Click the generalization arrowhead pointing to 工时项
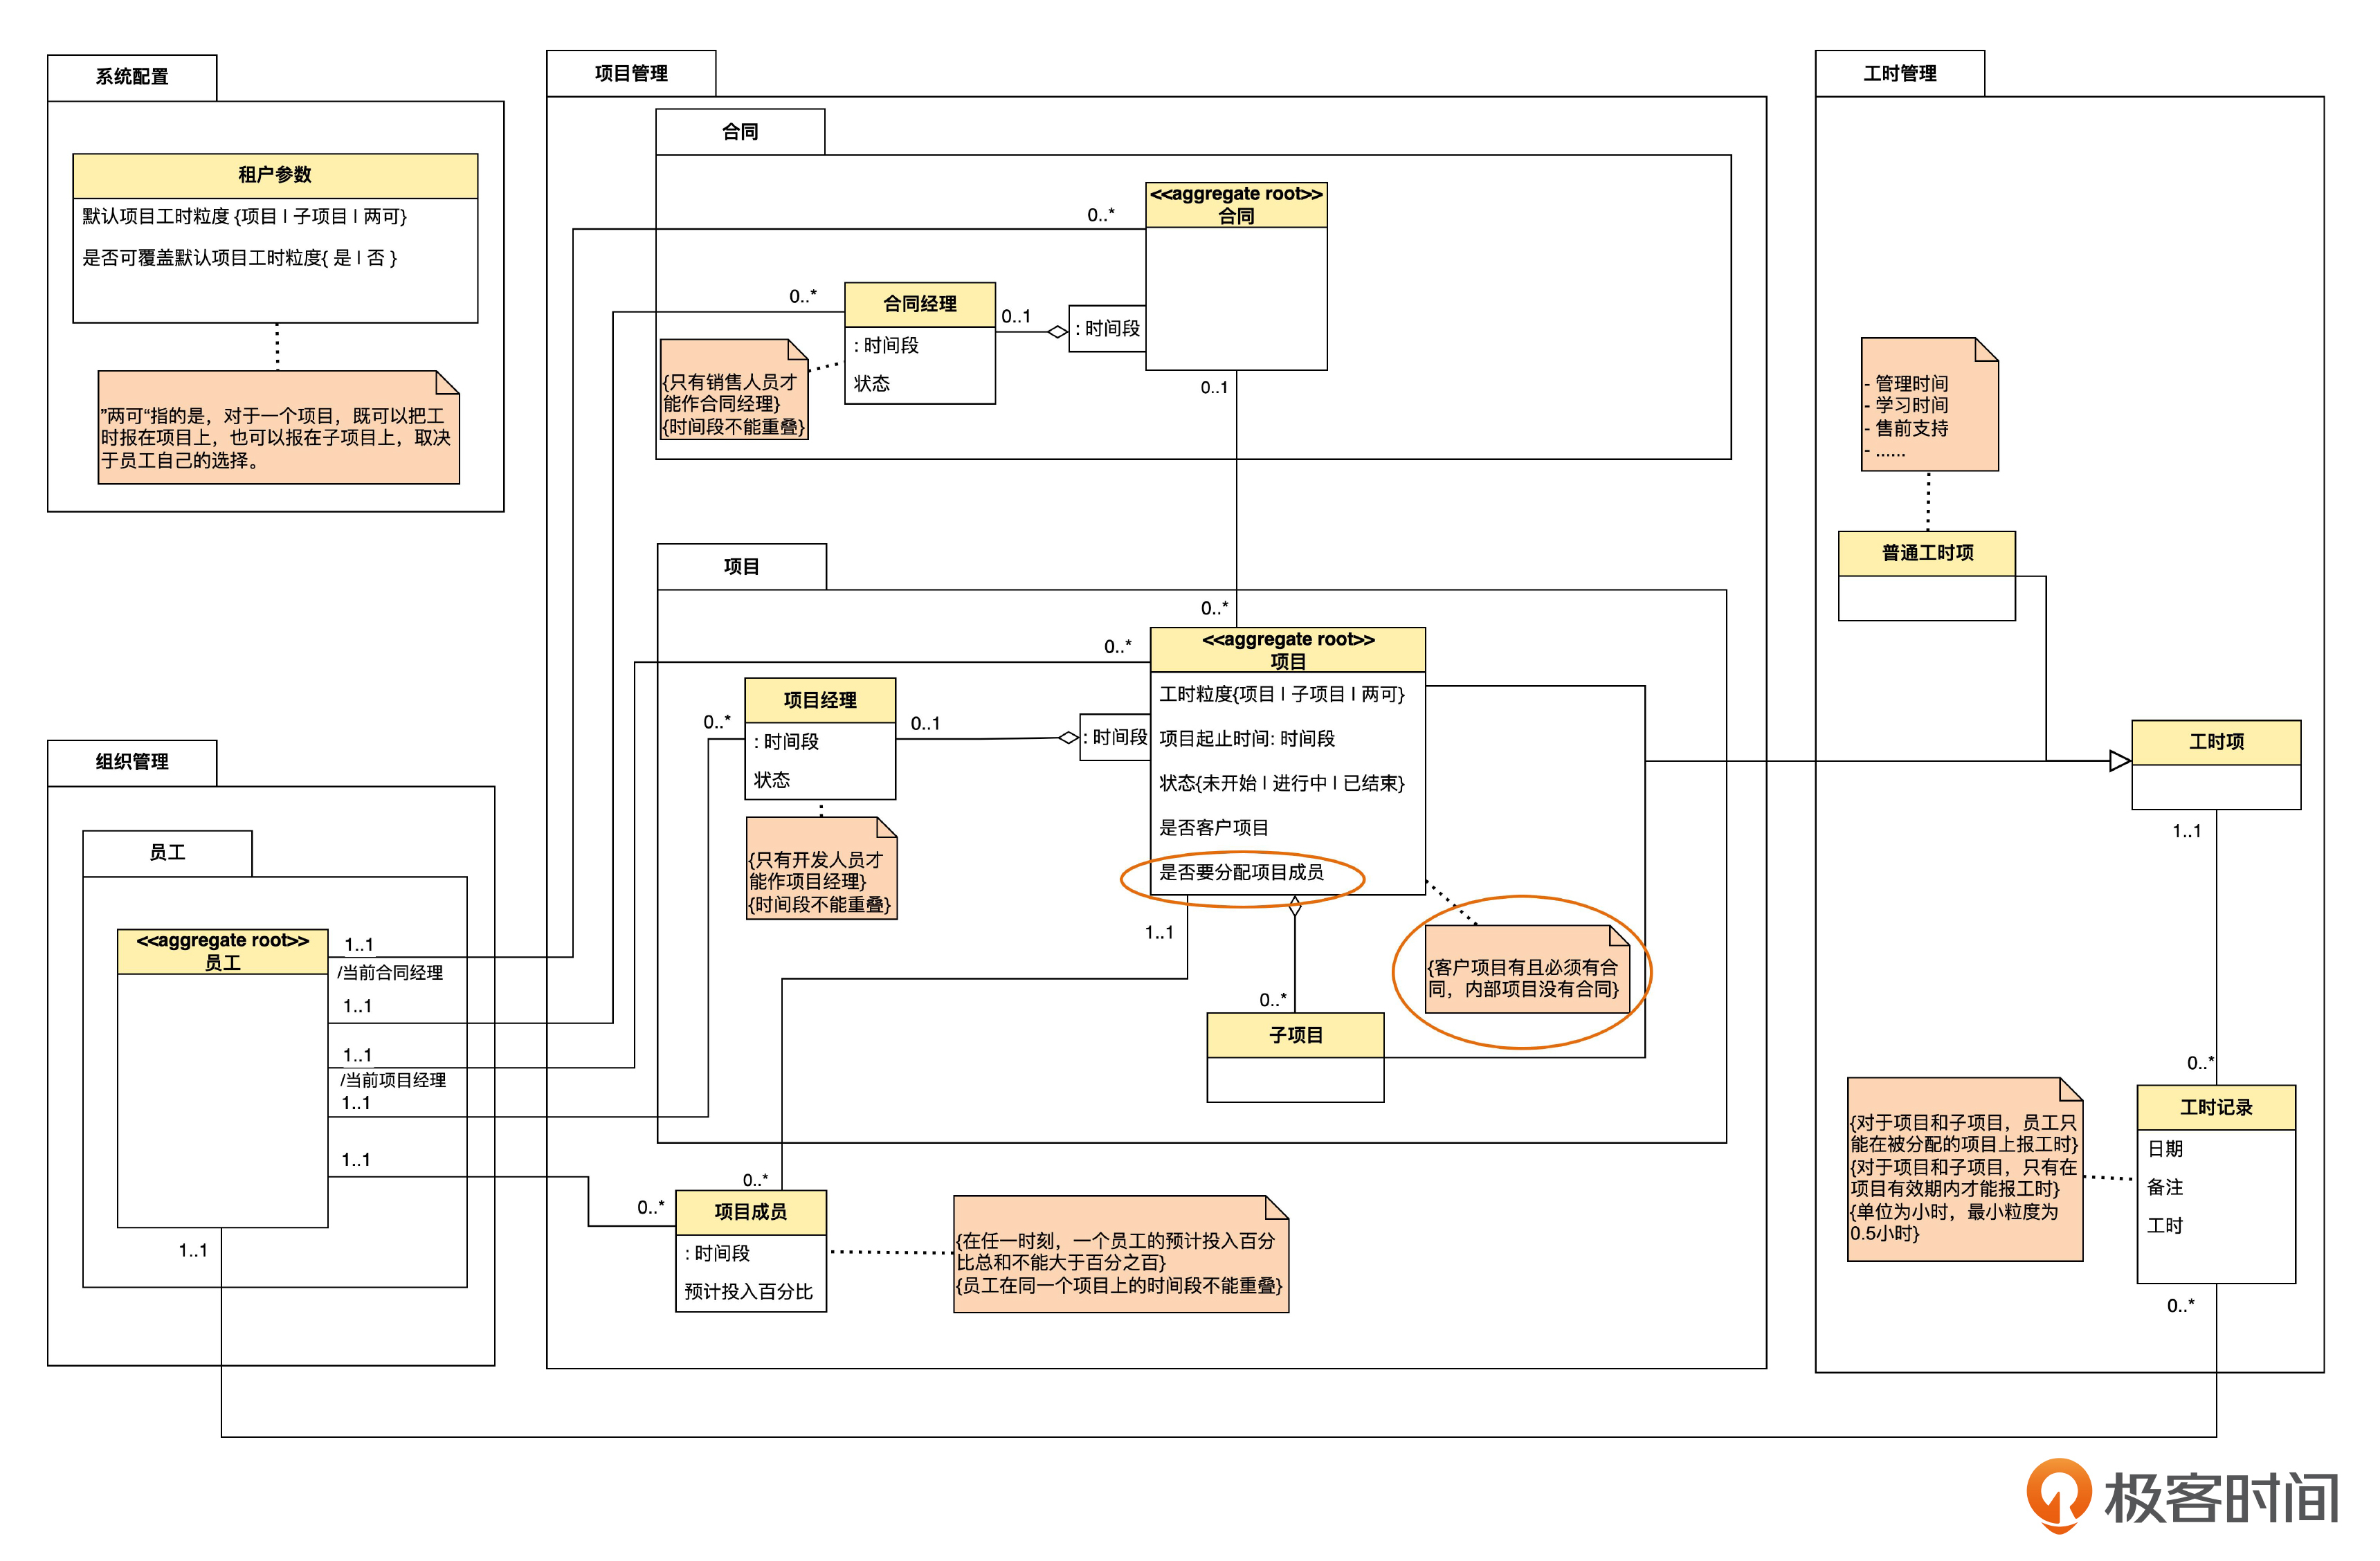The height and width of the screenshot is (1561, 2380). pos(2119,761)
